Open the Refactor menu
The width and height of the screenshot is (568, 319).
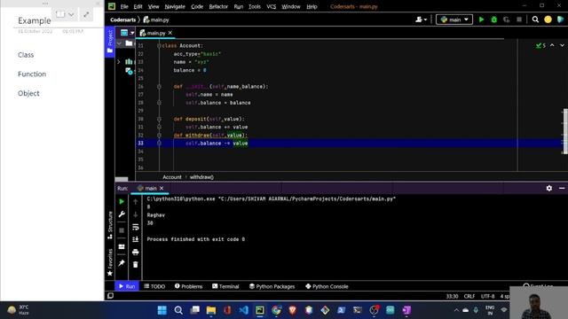[218, 6]
